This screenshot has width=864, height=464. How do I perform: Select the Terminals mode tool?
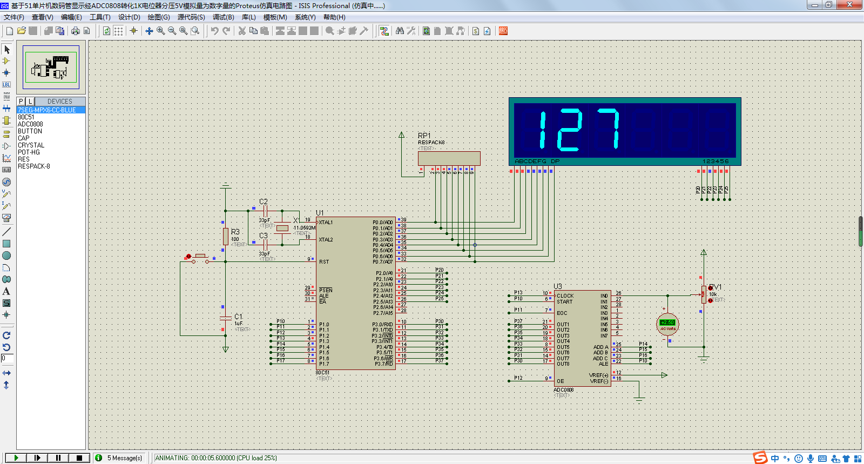6,133
